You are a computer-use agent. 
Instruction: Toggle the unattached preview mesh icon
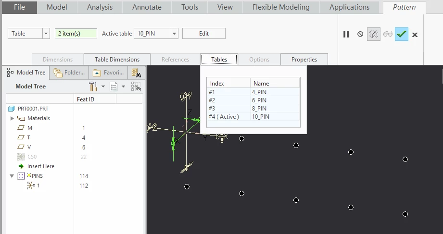pos(374,35)
